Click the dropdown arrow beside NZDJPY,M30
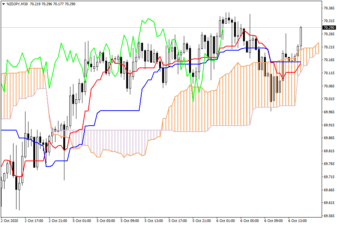This screenshot has width=337, height=225. click(x=3, y=4)
